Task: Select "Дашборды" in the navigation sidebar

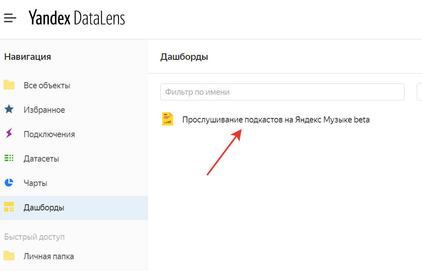Action: [74, 208]
